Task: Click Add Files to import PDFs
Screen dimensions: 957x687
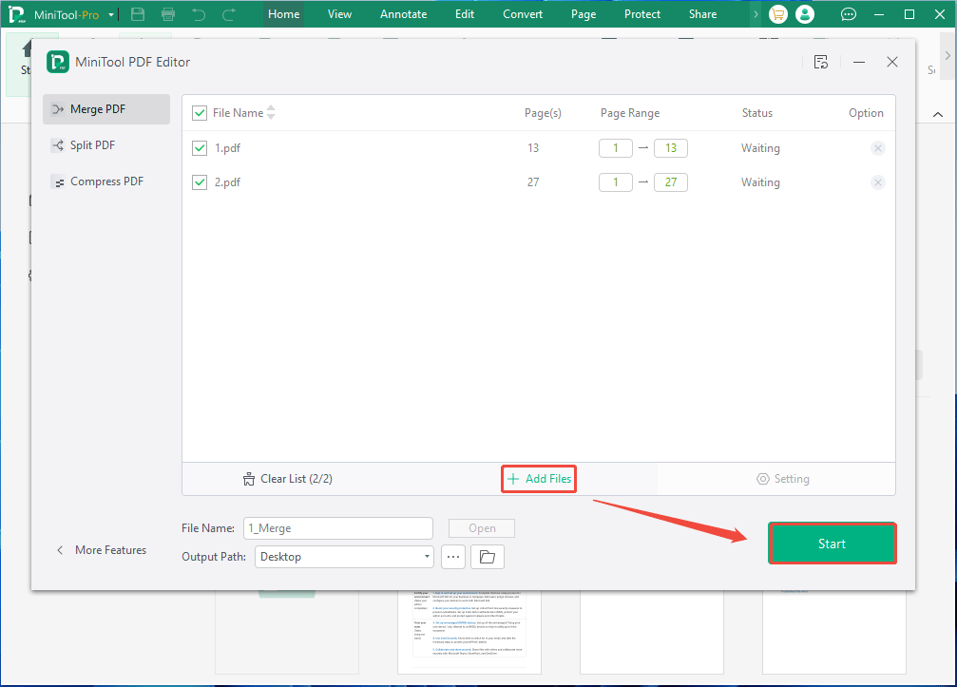Action: (x=538, y=479)
